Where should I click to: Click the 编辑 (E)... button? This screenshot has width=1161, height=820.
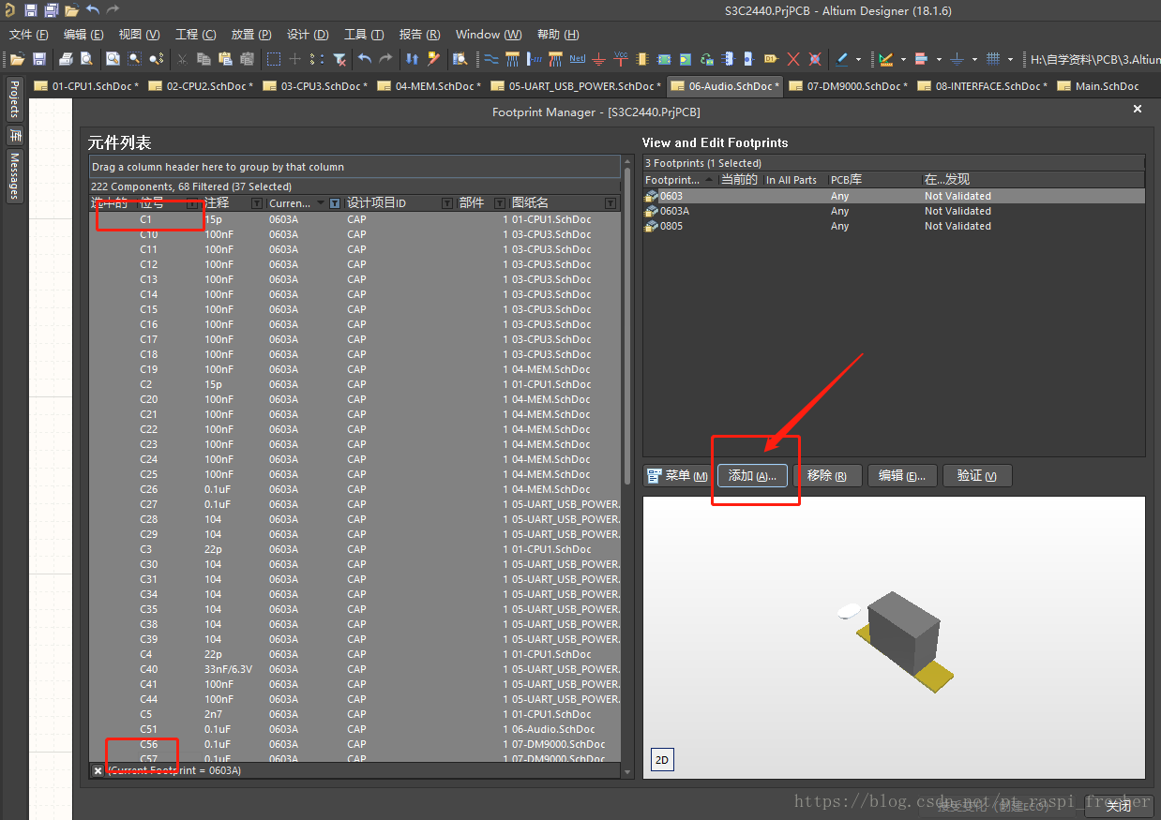click(x=902, y=475)
